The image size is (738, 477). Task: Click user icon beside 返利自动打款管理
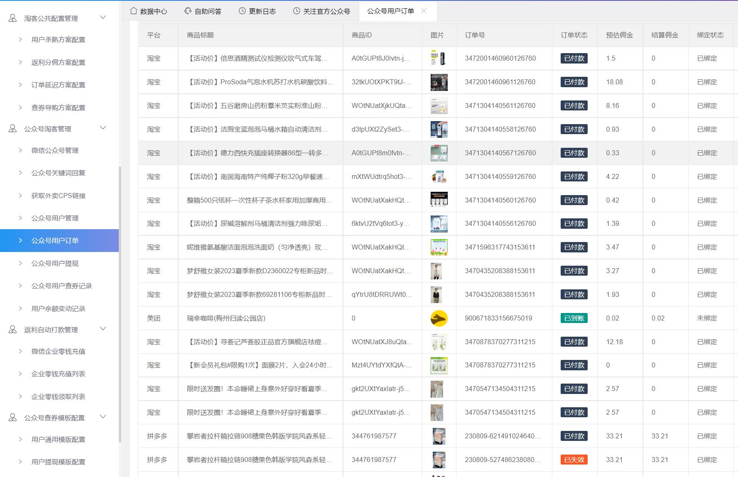pos(13,330)
